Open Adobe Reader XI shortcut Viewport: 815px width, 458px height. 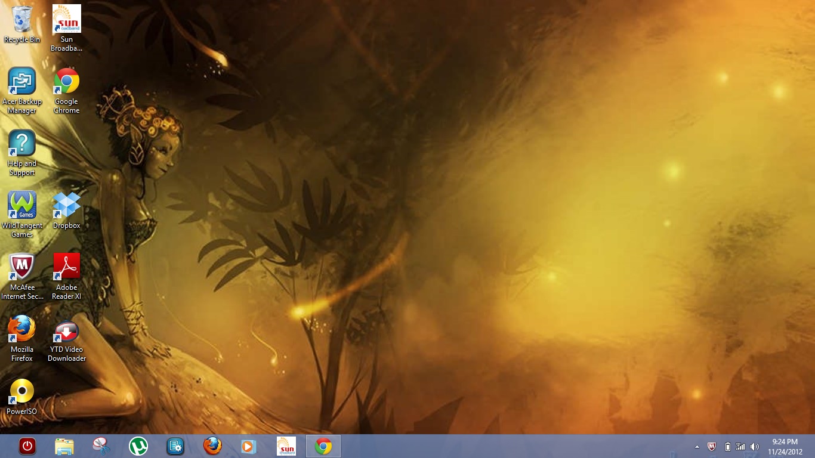pyautogui.click(x=67, y=276)
